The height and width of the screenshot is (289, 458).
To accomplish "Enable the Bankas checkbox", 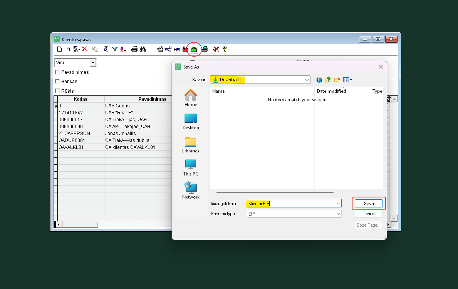I will click(57, 82).
